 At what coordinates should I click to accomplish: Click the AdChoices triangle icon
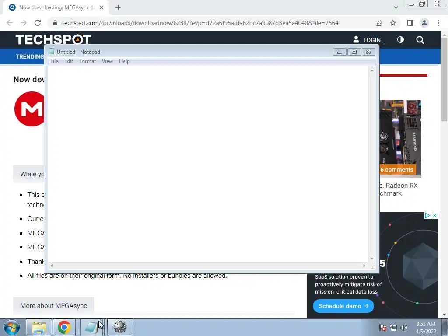coord(427,215)
